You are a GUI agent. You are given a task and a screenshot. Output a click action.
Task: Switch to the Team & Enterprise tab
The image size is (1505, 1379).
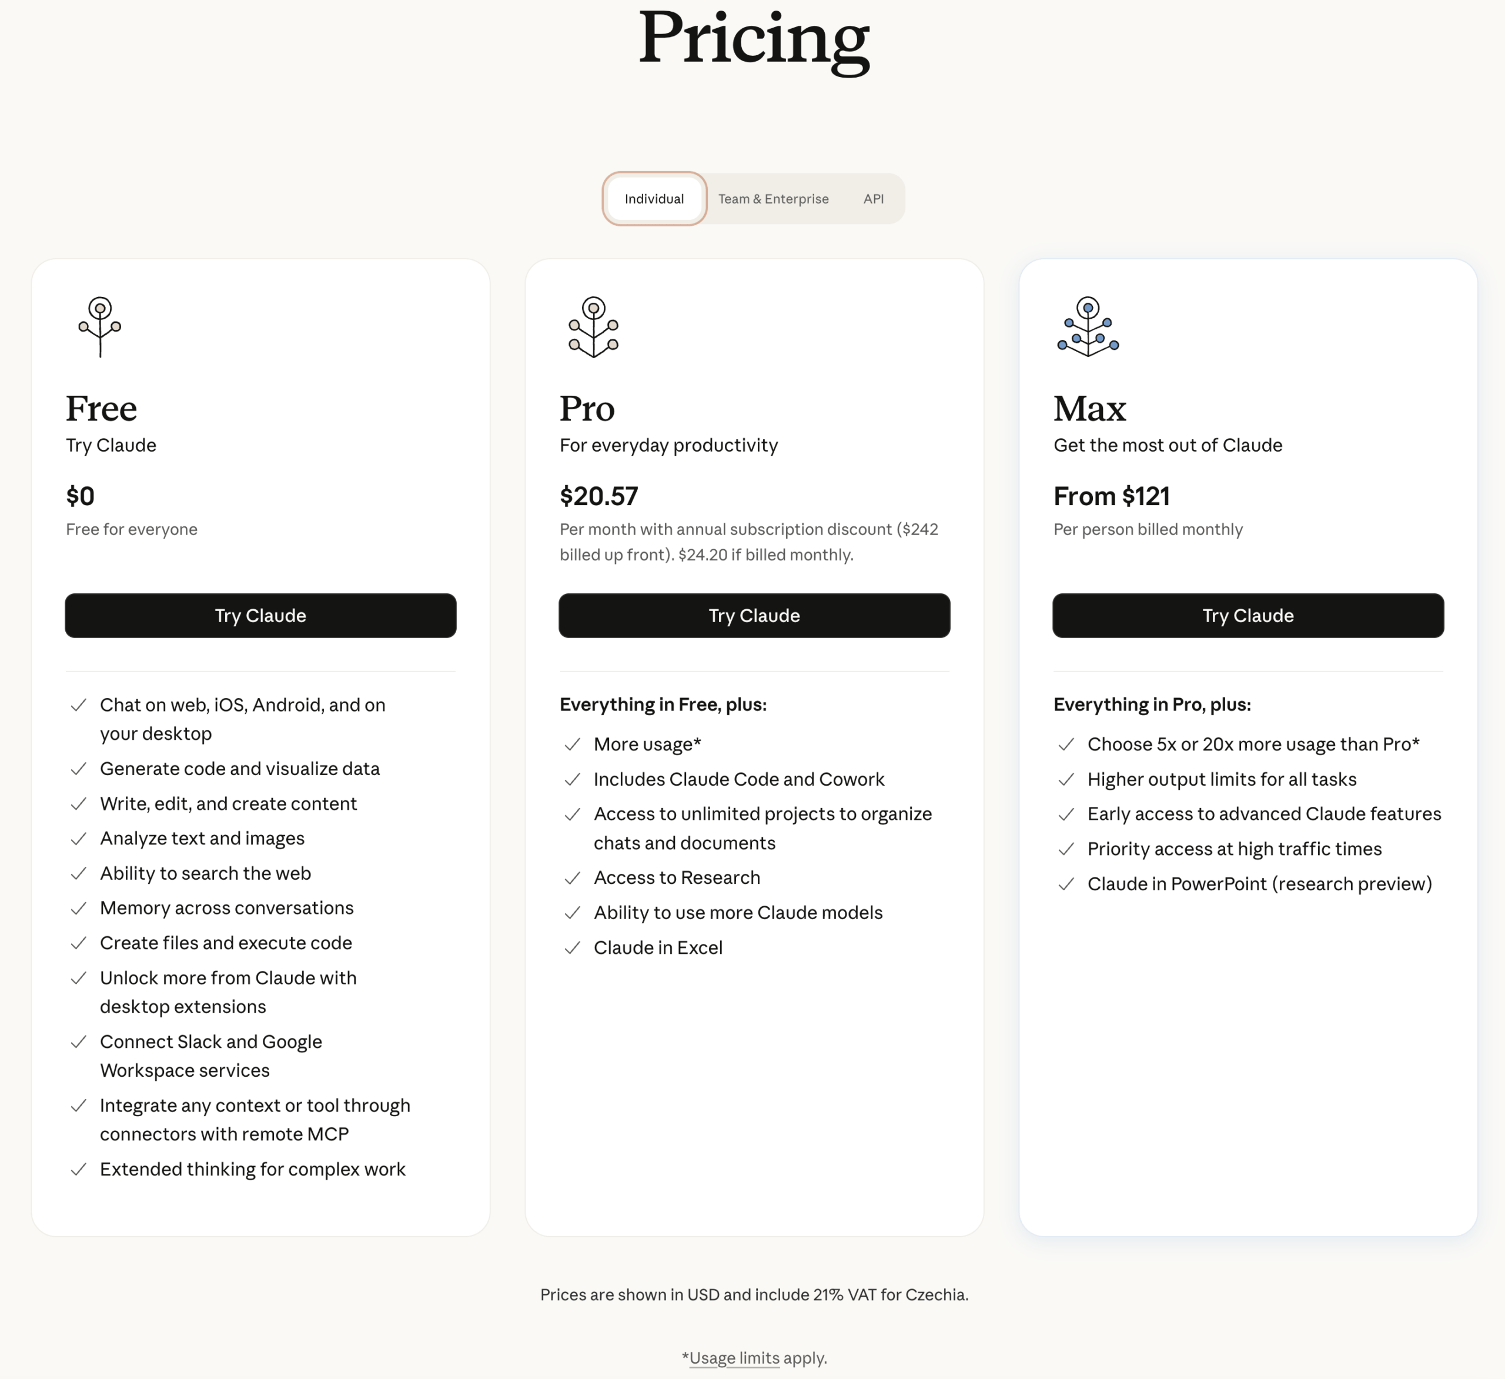(x=772, y=199)
